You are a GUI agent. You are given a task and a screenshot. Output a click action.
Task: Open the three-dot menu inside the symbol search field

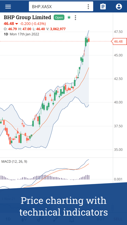[x=88, y=6]
